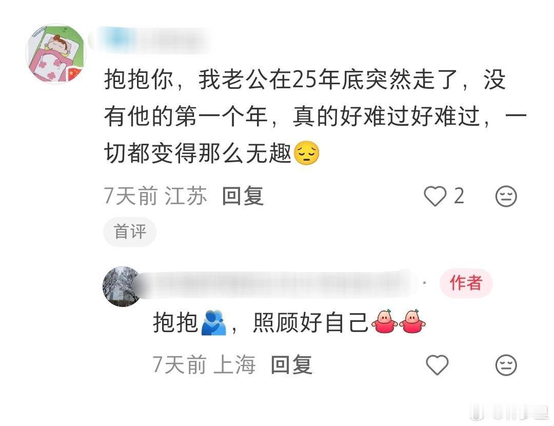This screenshot has width=554, height=426.
Task: Tap the dislike face icon on the first comment
Action: pos(506,196)
